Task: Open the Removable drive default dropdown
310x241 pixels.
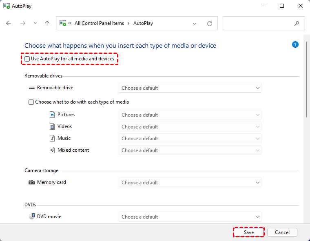Action: 190,88
